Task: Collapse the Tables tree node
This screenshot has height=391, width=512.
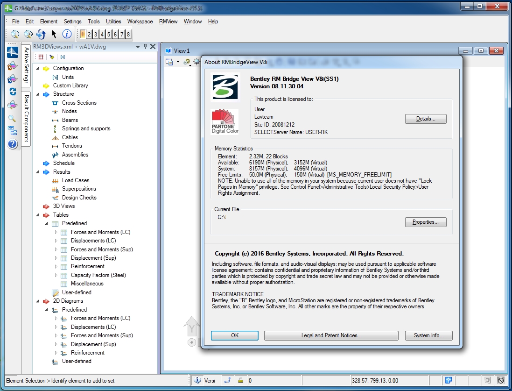Action: click(x=38, y=215)
